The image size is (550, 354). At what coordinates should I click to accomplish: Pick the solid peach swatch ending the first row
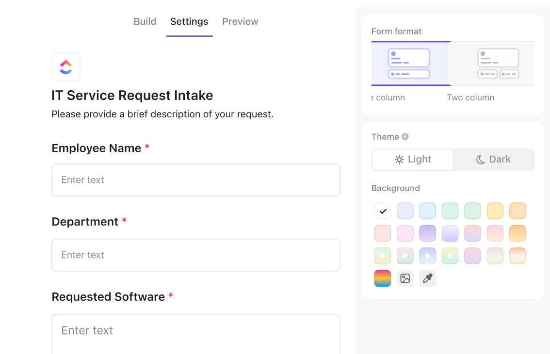click(518, 211)
